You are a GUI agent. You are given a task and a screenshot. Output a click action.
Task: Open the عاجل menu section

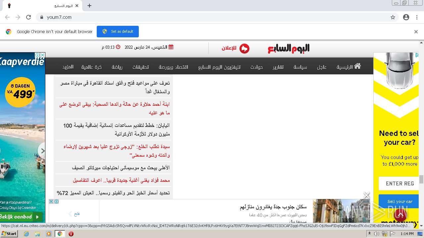click(x=322, y=67)
